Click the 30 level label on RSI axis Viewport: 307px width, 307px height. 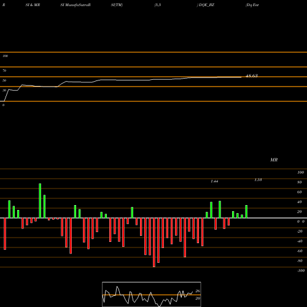pos(4,90)
